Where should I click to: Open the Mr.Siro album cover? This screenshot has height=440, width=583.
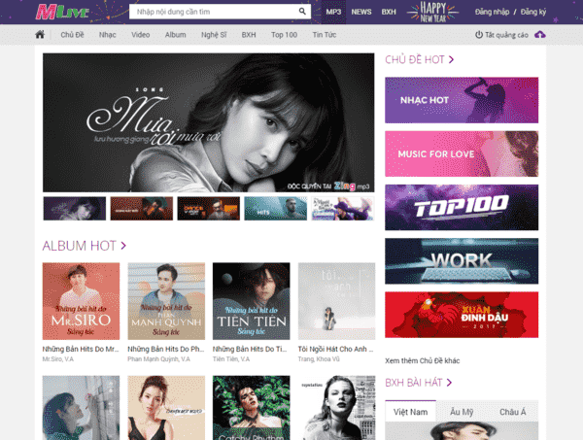[x=81, y=300]
